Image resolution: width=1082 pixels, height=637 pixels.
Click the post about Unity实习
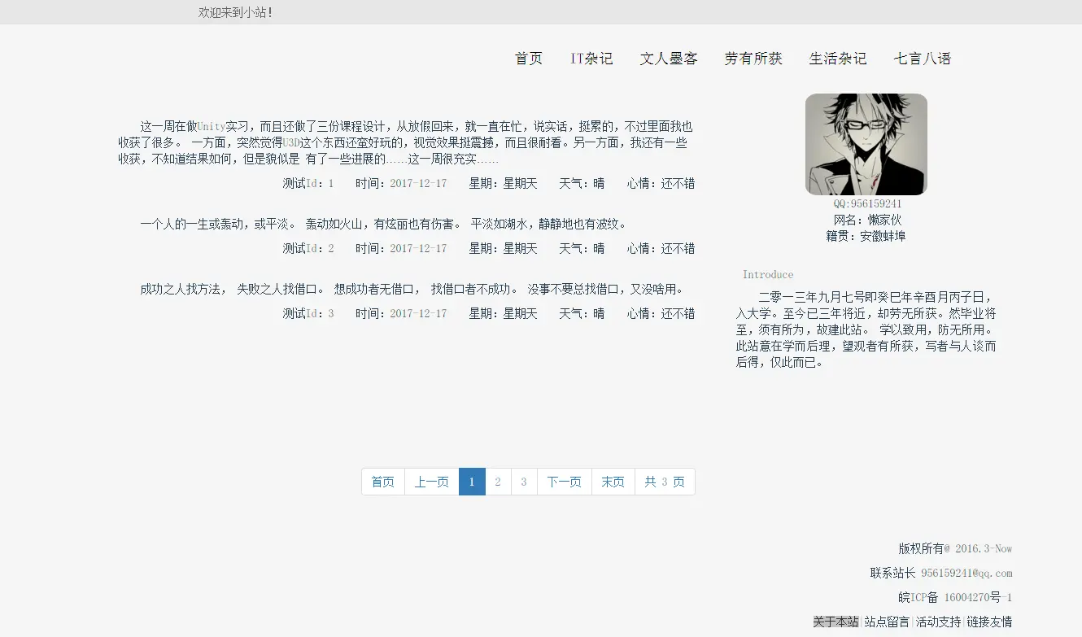406,142
